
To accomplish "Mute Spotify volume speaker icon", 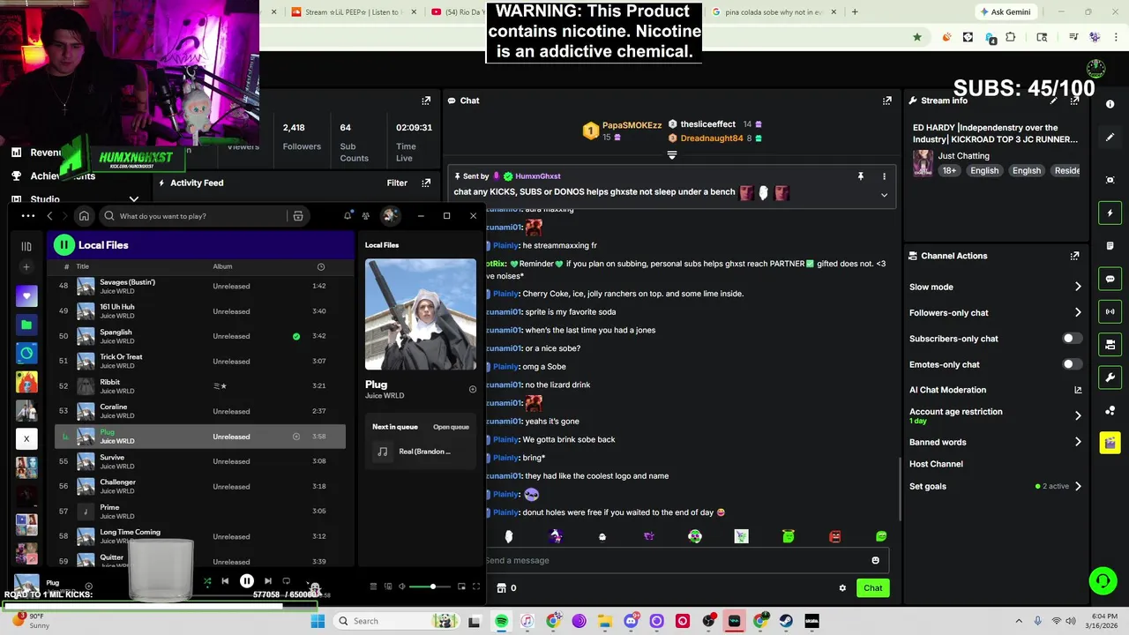I will [402, 586].
